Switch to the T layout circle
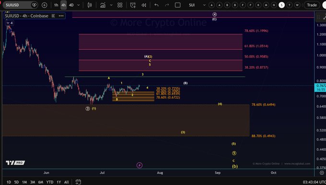 [290, 5]
